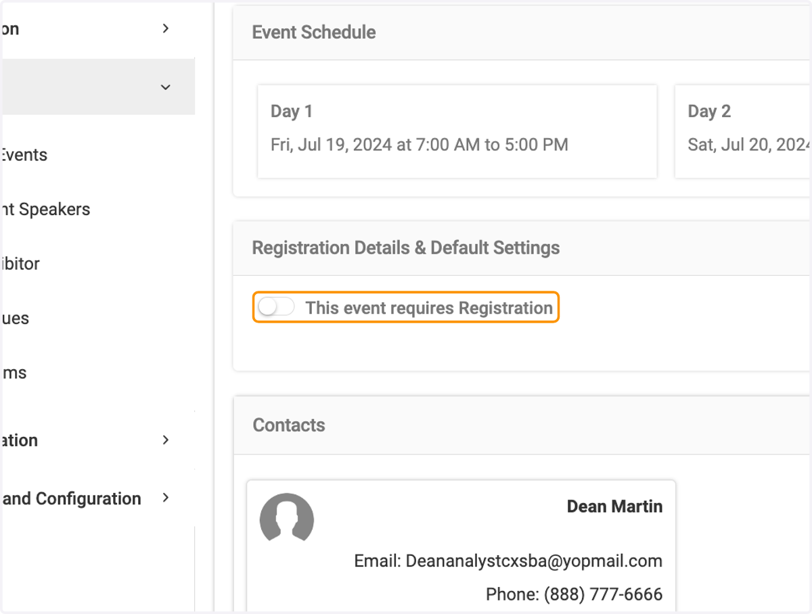812x614 pixels.
Task: Open the Day 2 schedule card
Action: pyautogui.click(x=743, y=131)
